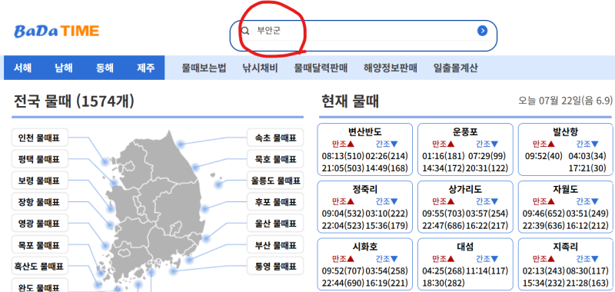This screenshot has height=292, width=615.
Task: Open 평택 물때표
Action: click(40, 159)
